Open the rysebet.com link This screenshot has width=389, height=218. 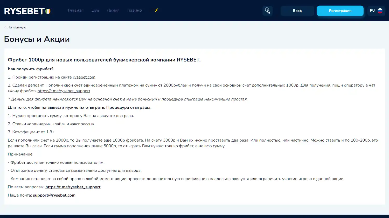(x=84, y=77)
